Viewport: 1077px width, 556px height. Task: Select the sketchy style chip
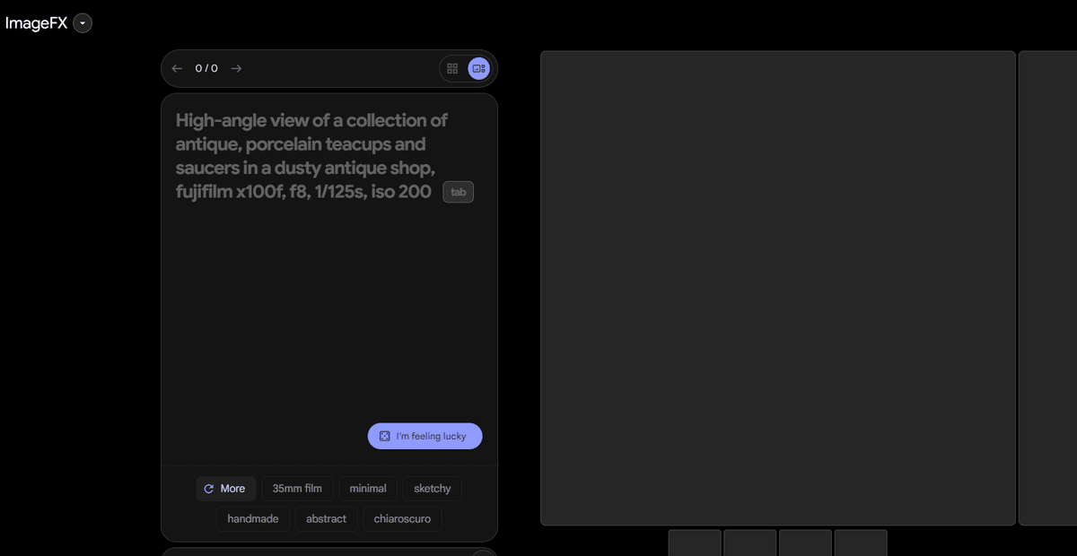coord(432,489)
